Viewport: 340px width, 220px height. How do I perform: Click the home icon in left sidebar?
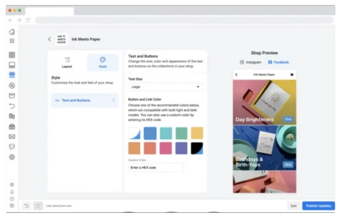12,31
